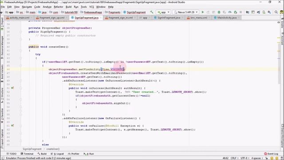284x160 pixels.
Task: Open AVD Manager icon
Action: coord(264,12)
